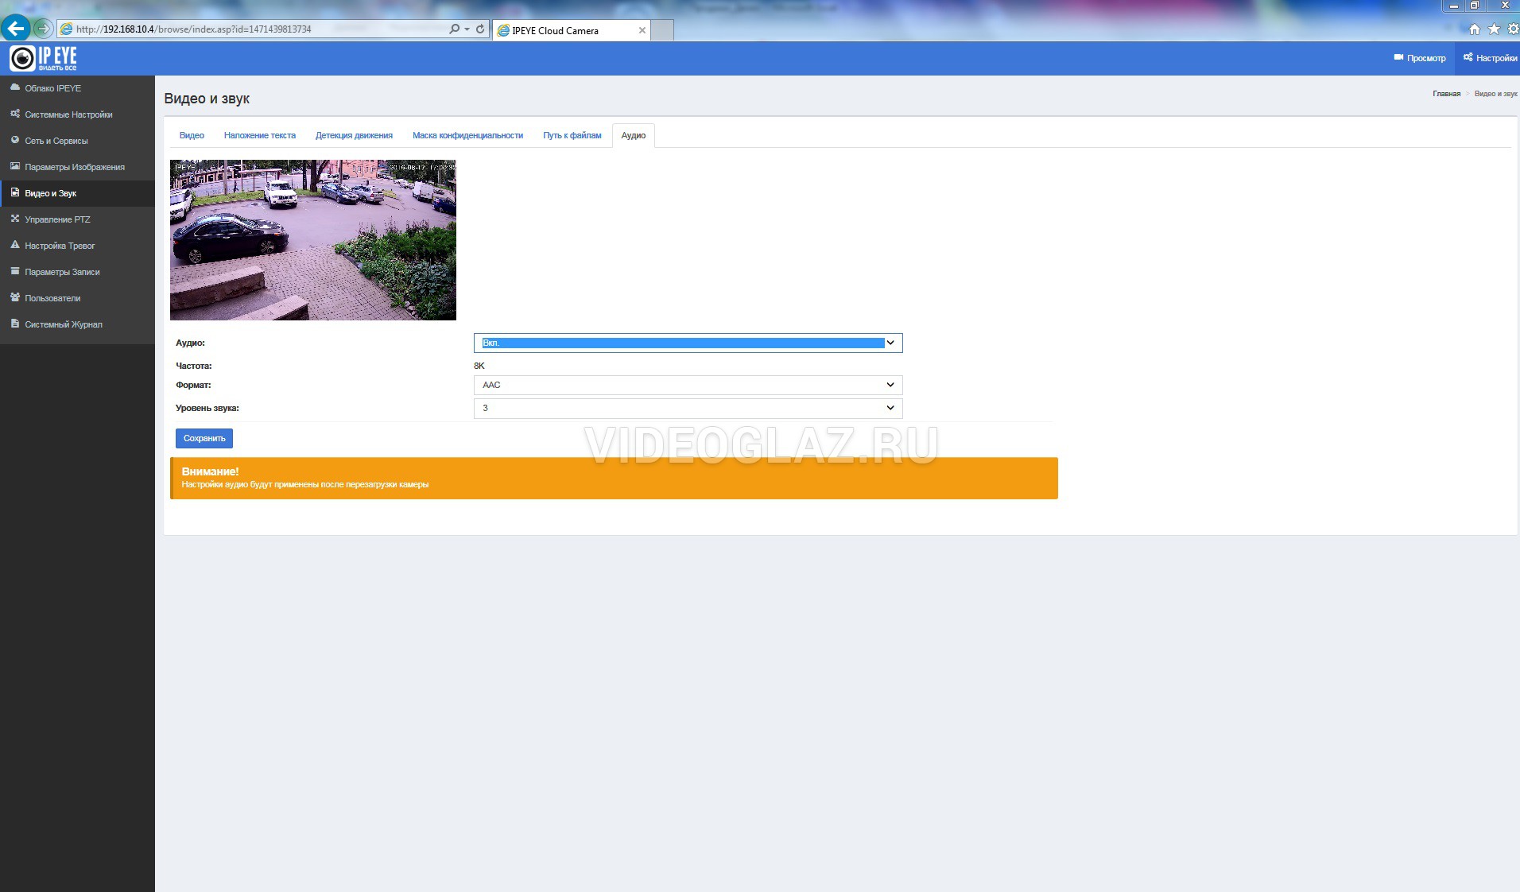Open Управление PTZ in sidebar
Viewport: 1520px width, 892px height.
click(77, 219)
